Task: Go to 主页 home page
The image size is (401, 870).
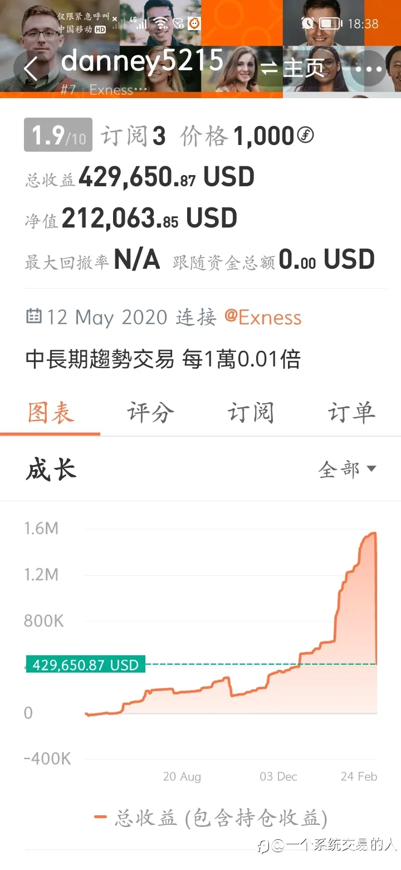Action: click(x=304, y=69)
